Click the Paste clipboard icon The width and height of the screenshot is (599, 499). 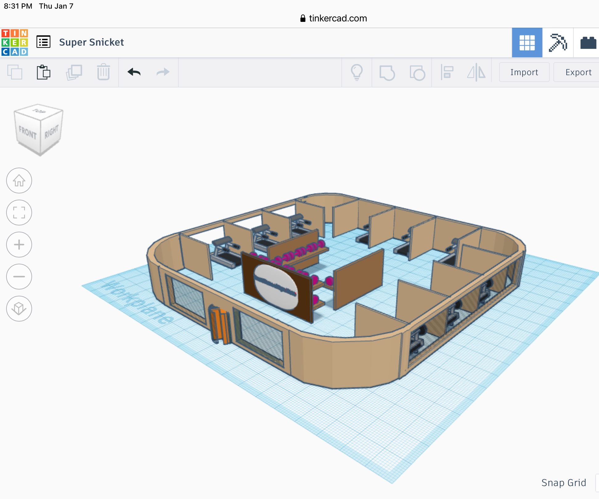point(43,72)
